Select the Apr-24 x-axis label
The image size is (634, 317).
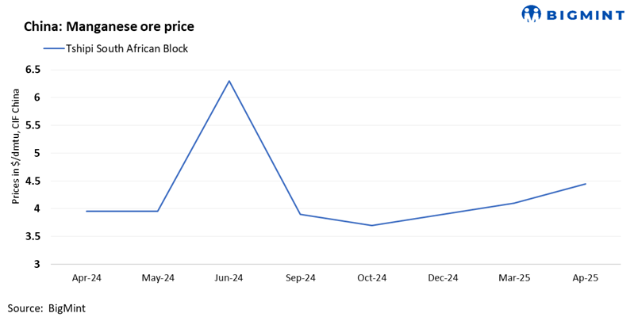[86, 278]
